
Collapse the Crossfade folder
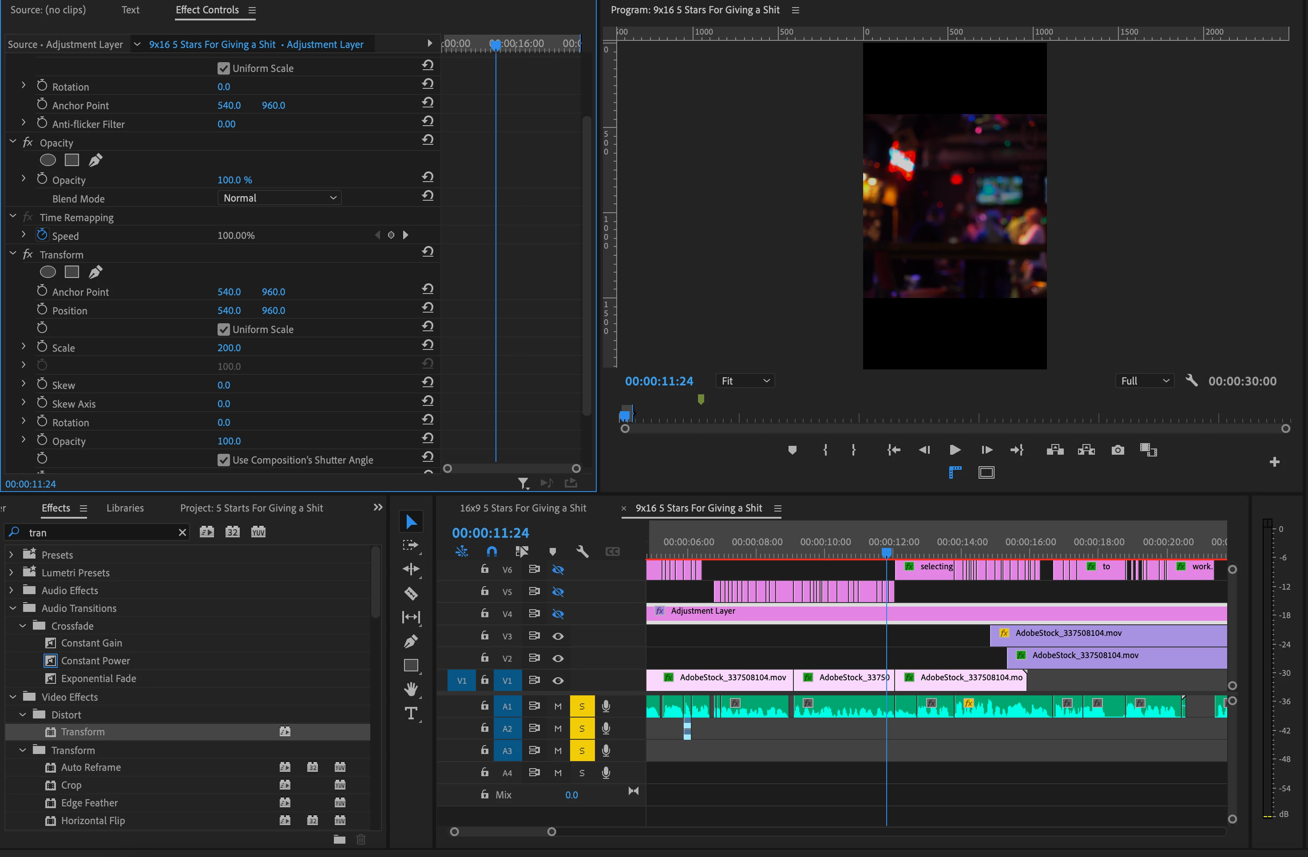pos(23,626)
